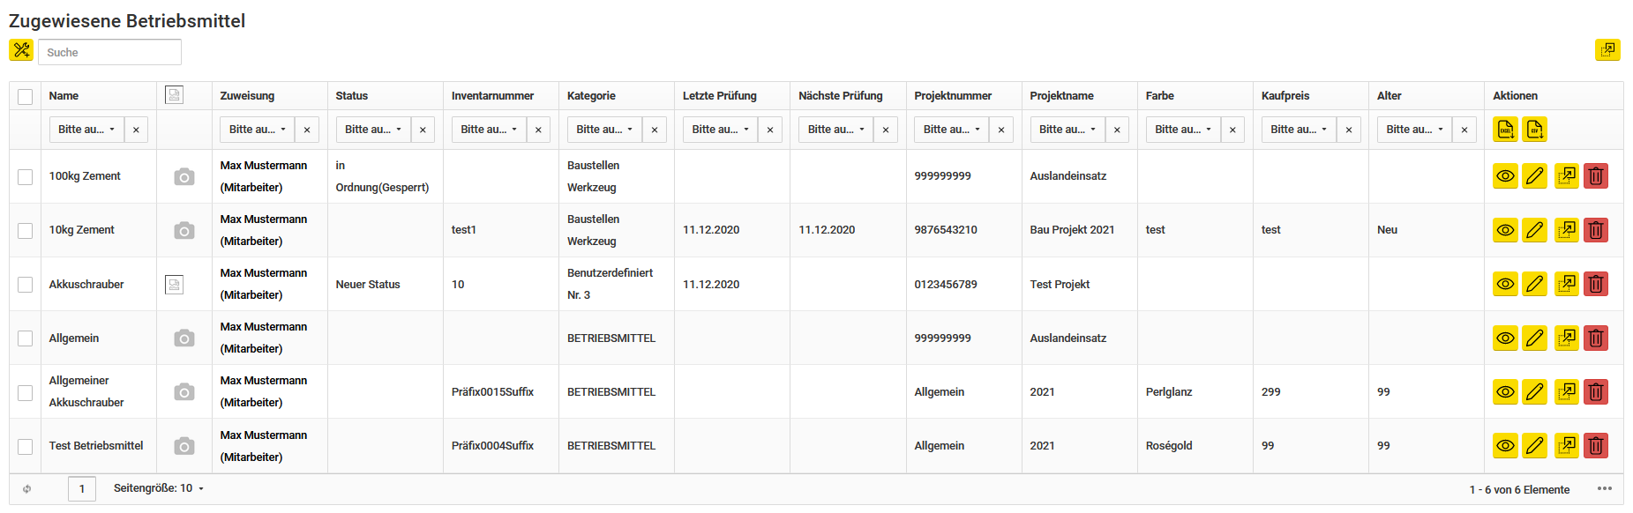Delete the Allgemein entry

tap(1596, 338)
